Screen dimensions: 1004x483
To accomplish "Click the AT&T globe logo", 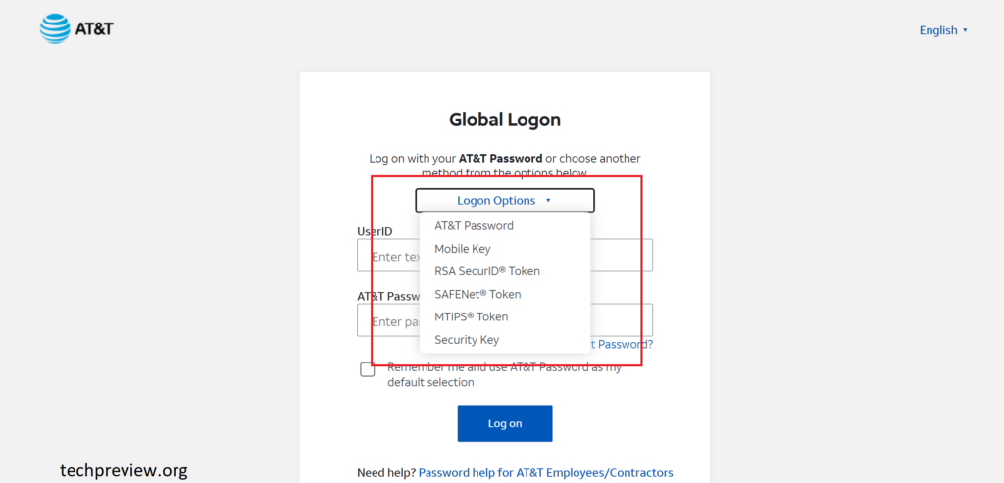I will [55, 28].
